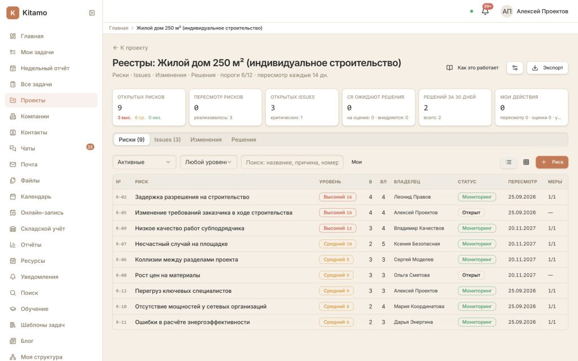Click owner Дарья Энергина
Viewport: 578px width, 361px height.
[x=413, y=322]
